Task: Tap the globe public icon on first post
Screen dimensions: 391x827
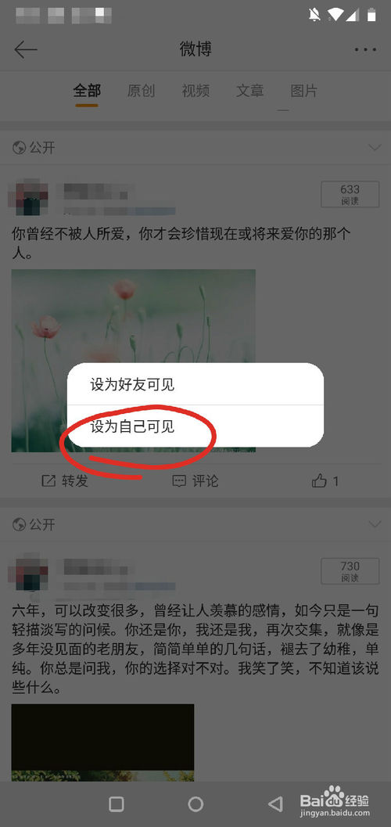Action: click(x=19, y=148)
